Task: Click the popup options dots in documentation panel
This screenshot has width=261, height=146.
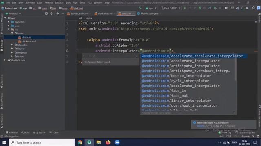Action: tap(137, 56)
